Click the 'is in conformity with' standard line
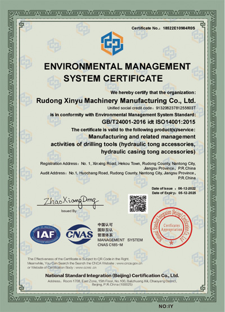The width and height of the screenshot is (225, 312). (123, 115)
